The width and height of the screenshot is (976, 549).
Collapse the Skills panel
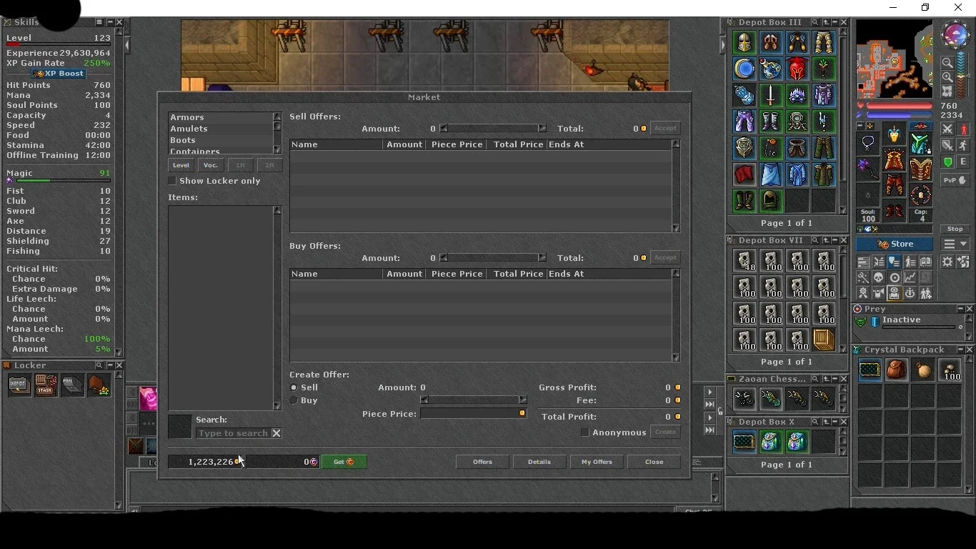(110, 23)
